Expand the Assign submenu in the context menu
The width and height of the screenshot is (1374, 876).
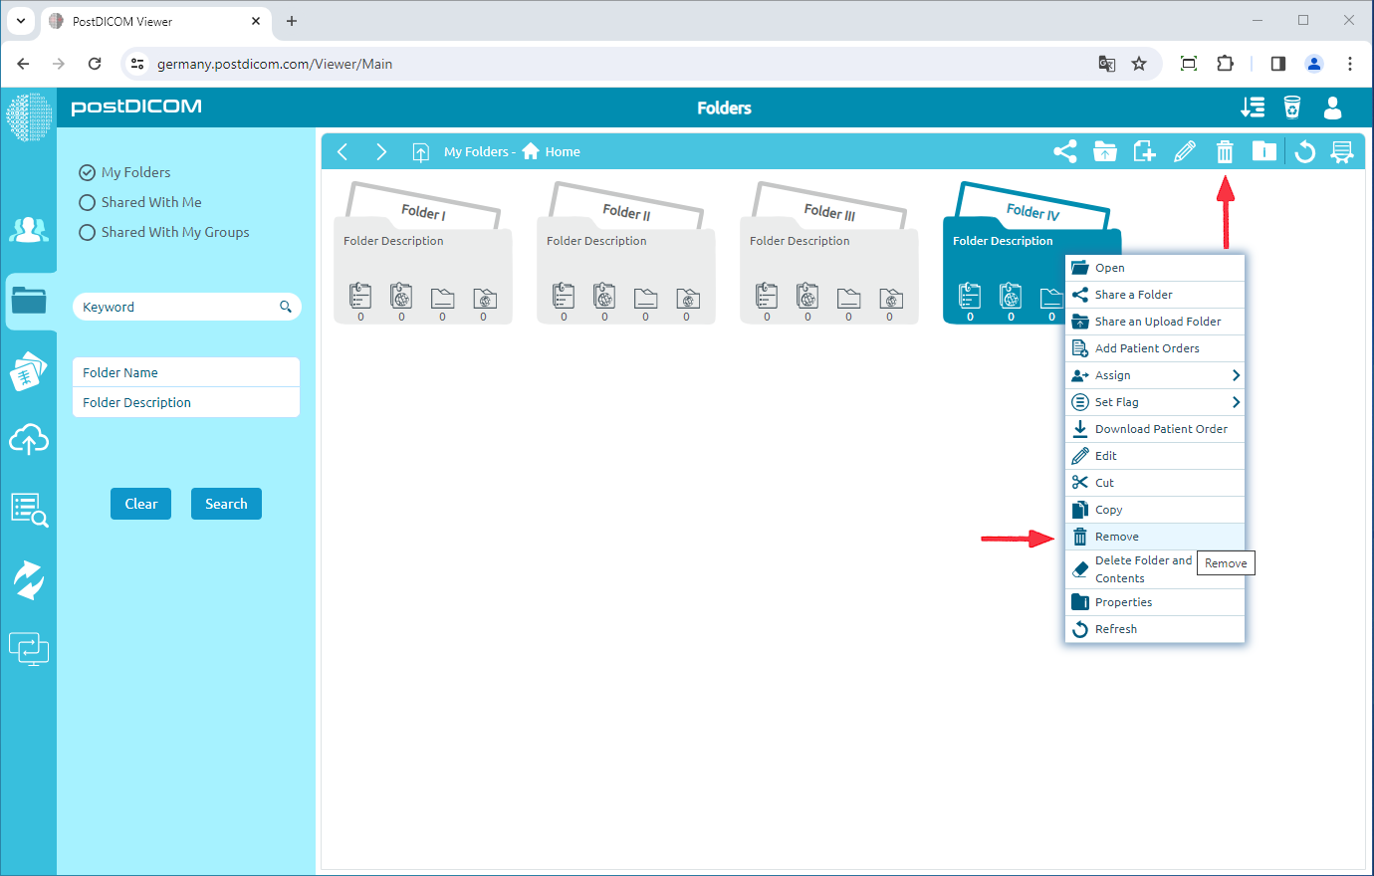(x=1155, y=375)
